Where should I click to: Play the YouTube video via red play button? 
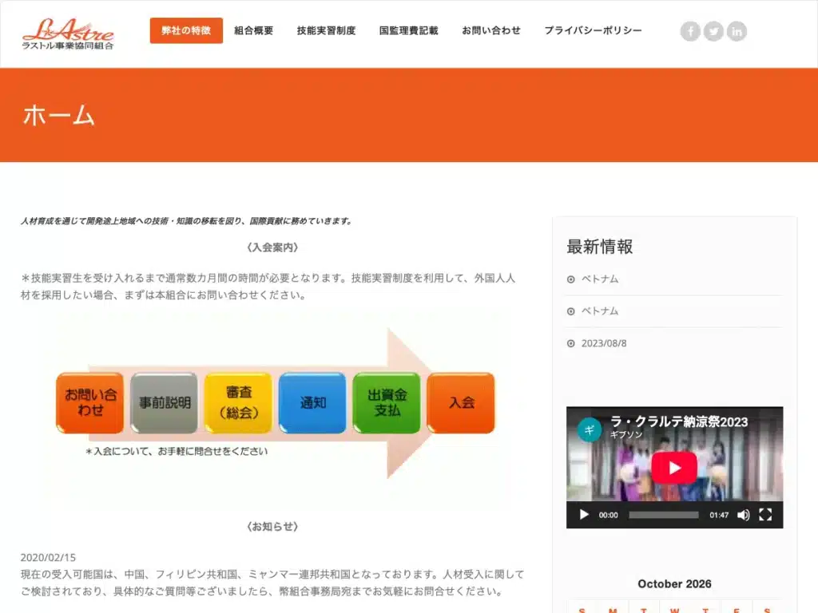(674, 468)
